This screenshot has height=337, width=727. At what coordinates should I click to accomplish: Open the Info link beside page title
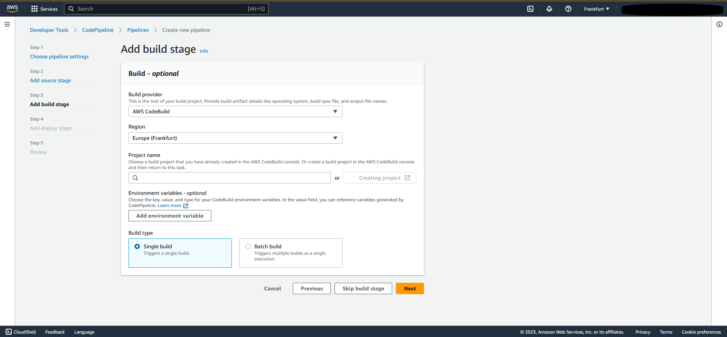pos(204,51)
